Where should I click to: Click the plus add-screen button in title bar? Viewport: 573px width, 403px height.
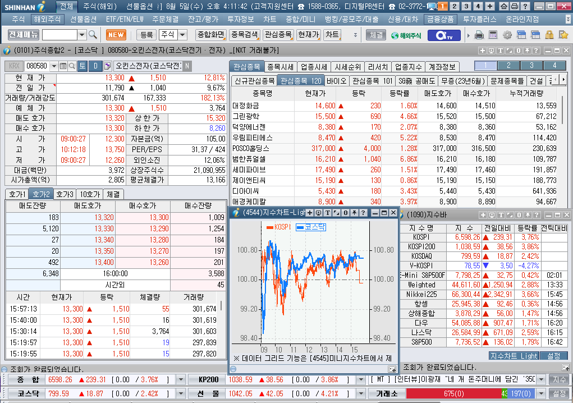(490, 6)
